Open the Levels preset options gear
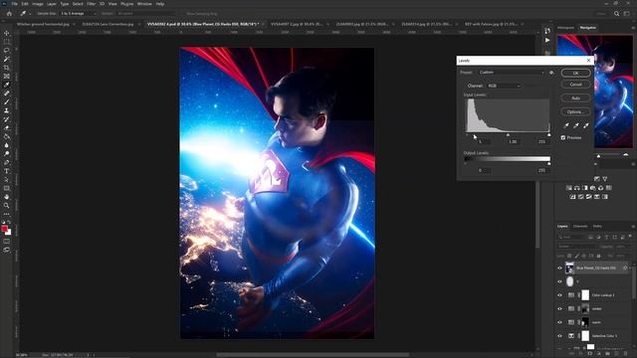637x358 pixels. pyautogui.click(x=551, y=73)
